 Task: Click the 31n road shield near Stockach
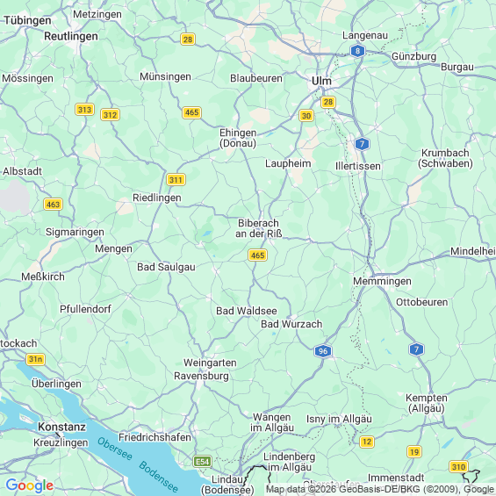point(35,359)
